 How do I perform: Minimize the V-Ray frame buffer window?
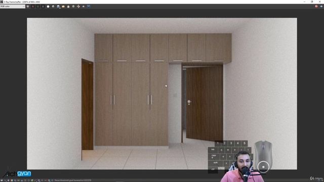click(x=304, y=2)
